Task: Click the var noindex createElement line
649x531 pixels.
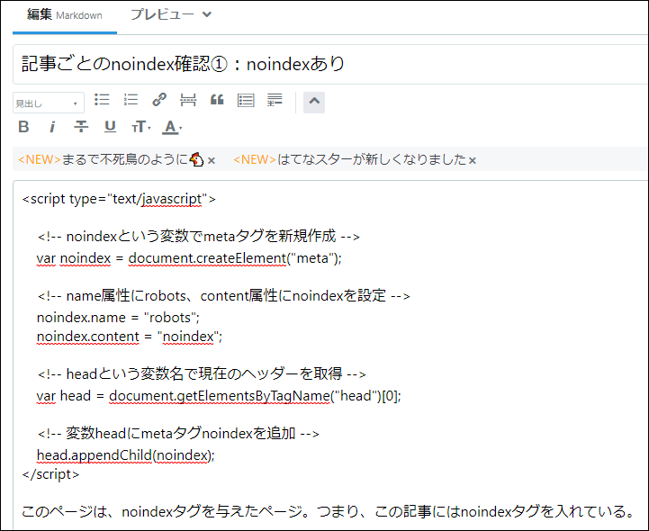Action: tap(189, 258)
